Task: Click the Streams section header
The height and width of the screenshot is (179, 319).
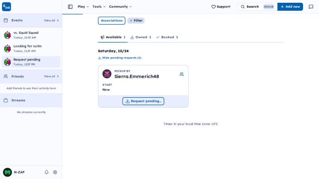Action: pyautogui.click(x=31, y=100)
